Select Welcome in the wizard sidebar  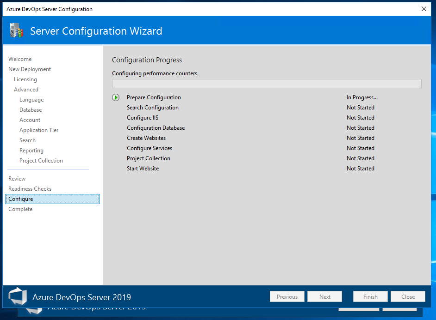[x=20, y=59]
